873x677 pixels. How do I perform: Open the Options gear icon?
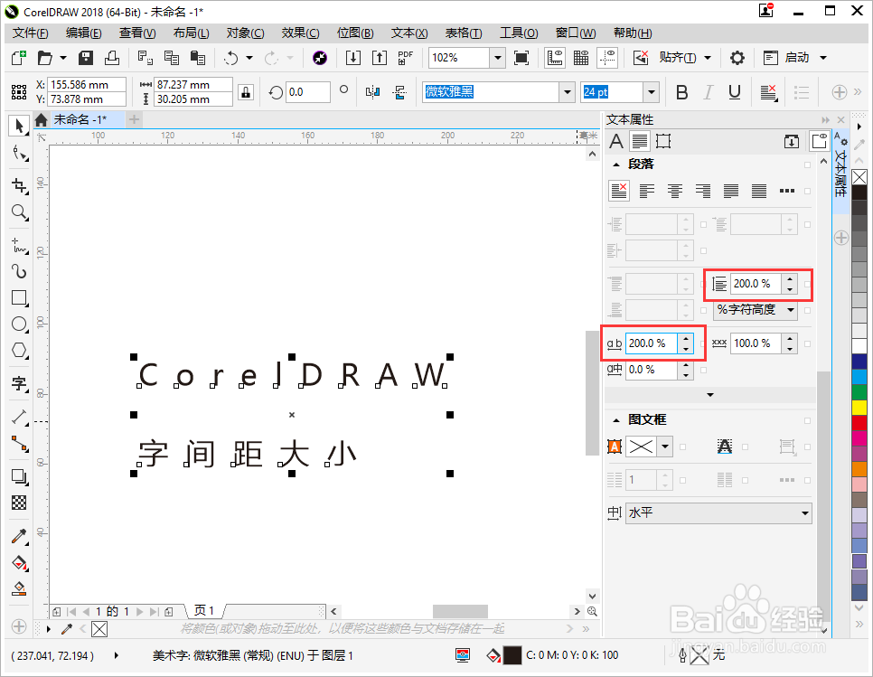pyautogui.click(x=737, y=57)
